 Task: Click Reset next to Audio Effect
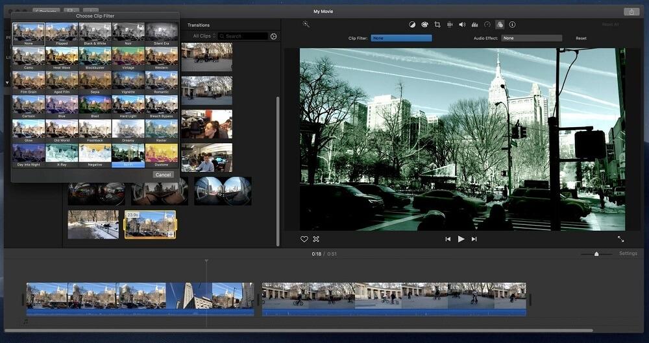pyautogui.click(x=581, y=38)
